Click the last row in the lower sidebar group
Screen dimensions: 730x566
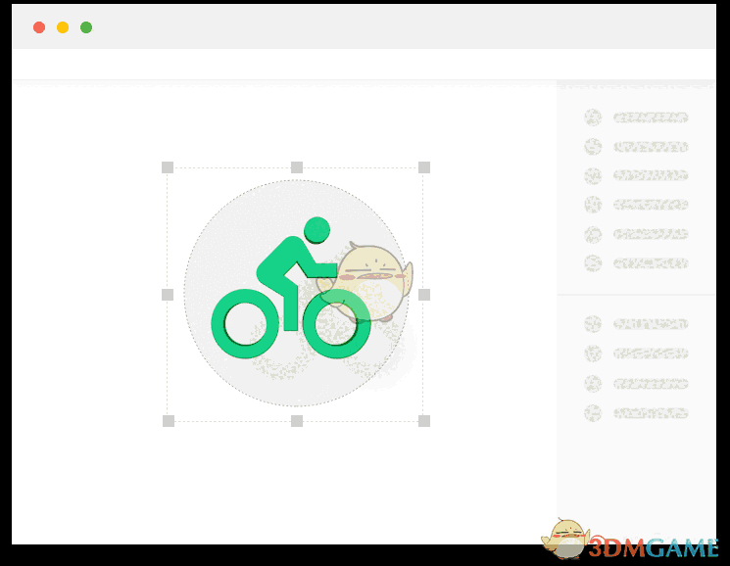pos(636,413)
